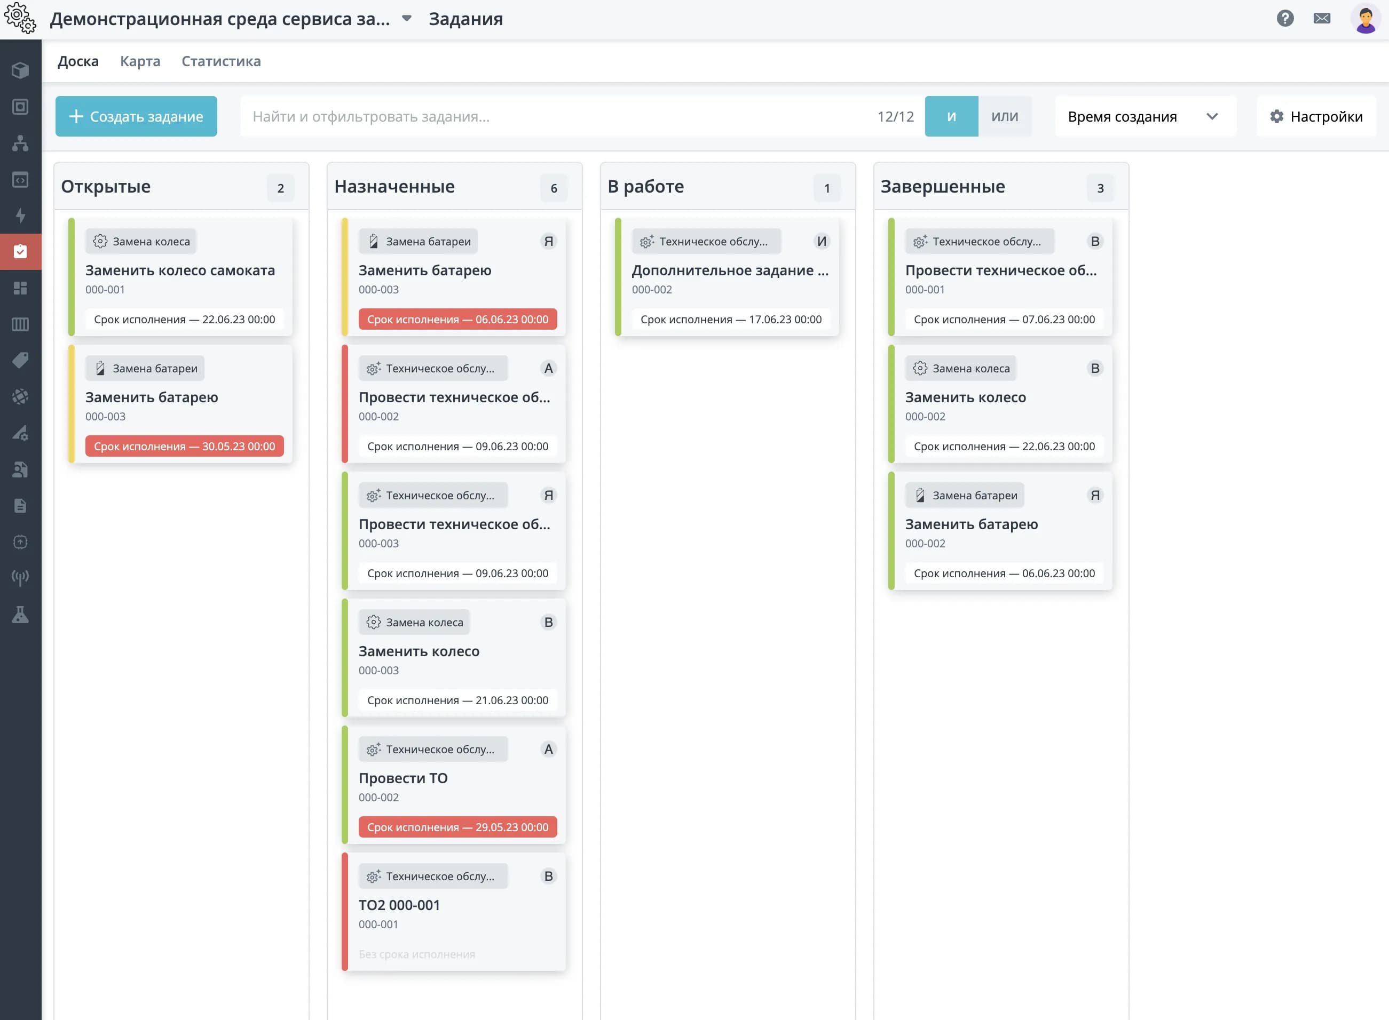Open the help question mark icon
Screen dimensions: 1389x1020
[1284, 19]
